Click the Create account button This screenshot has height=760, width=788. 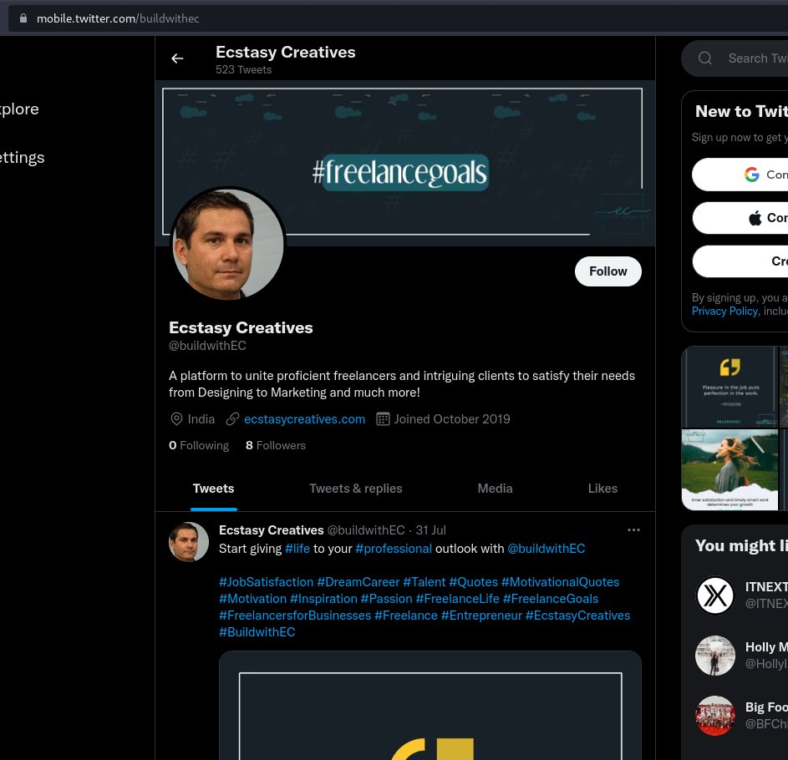(740, 261)
